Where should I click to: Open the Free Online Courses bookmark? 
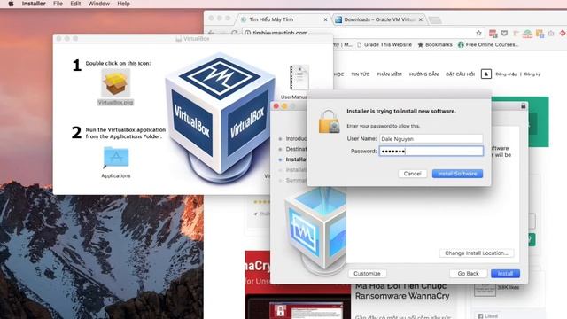(x=488, y=45)
